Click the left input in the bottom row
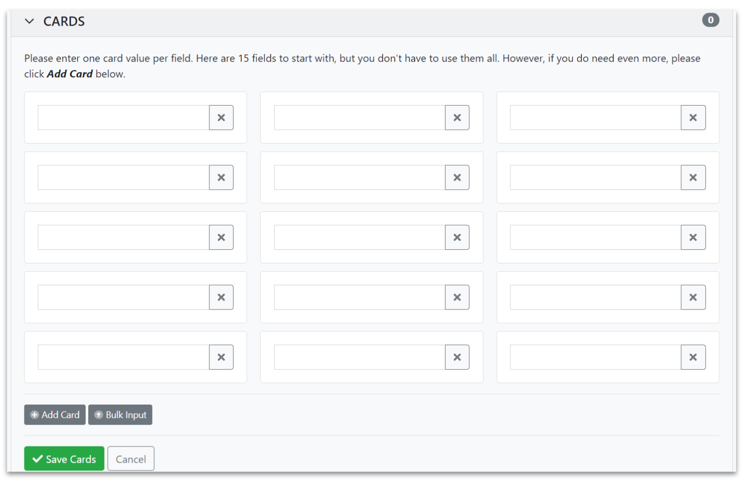The height and width of the screenshot is (482, 746). [123, 357]
